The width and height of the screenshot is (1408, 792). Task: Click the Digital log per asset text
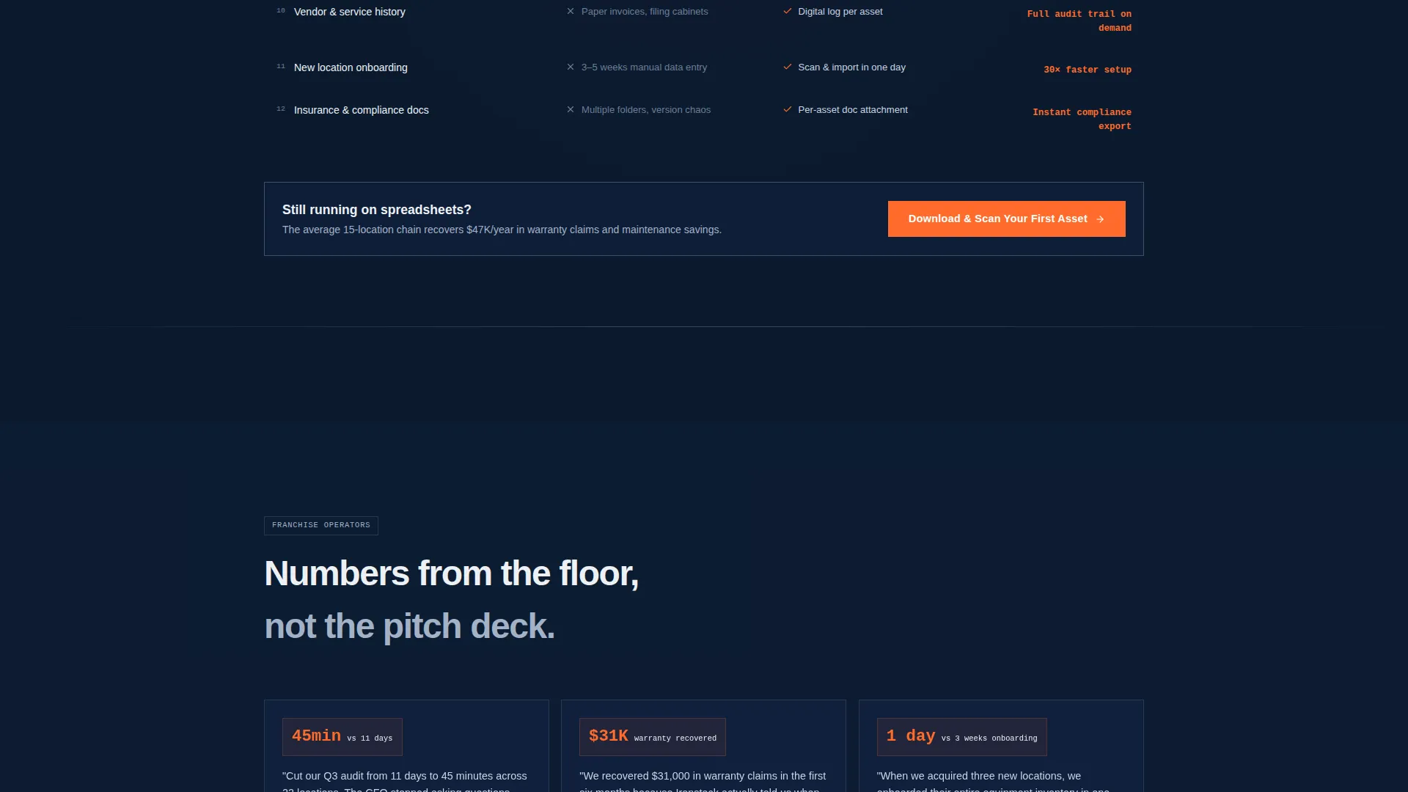[x=840, y=12]
